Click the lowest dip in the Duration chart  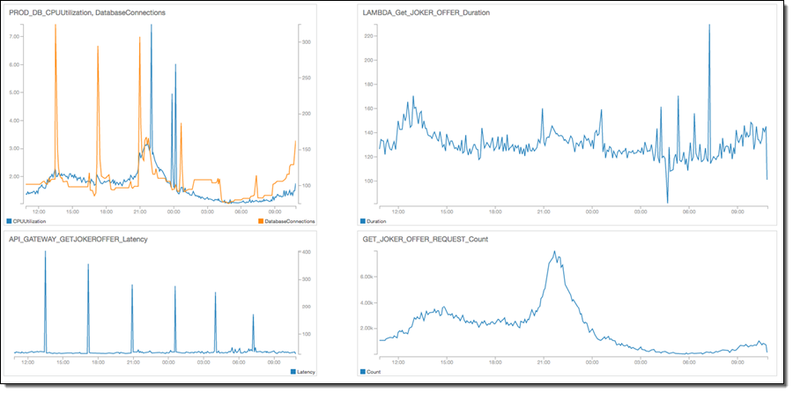667,203
